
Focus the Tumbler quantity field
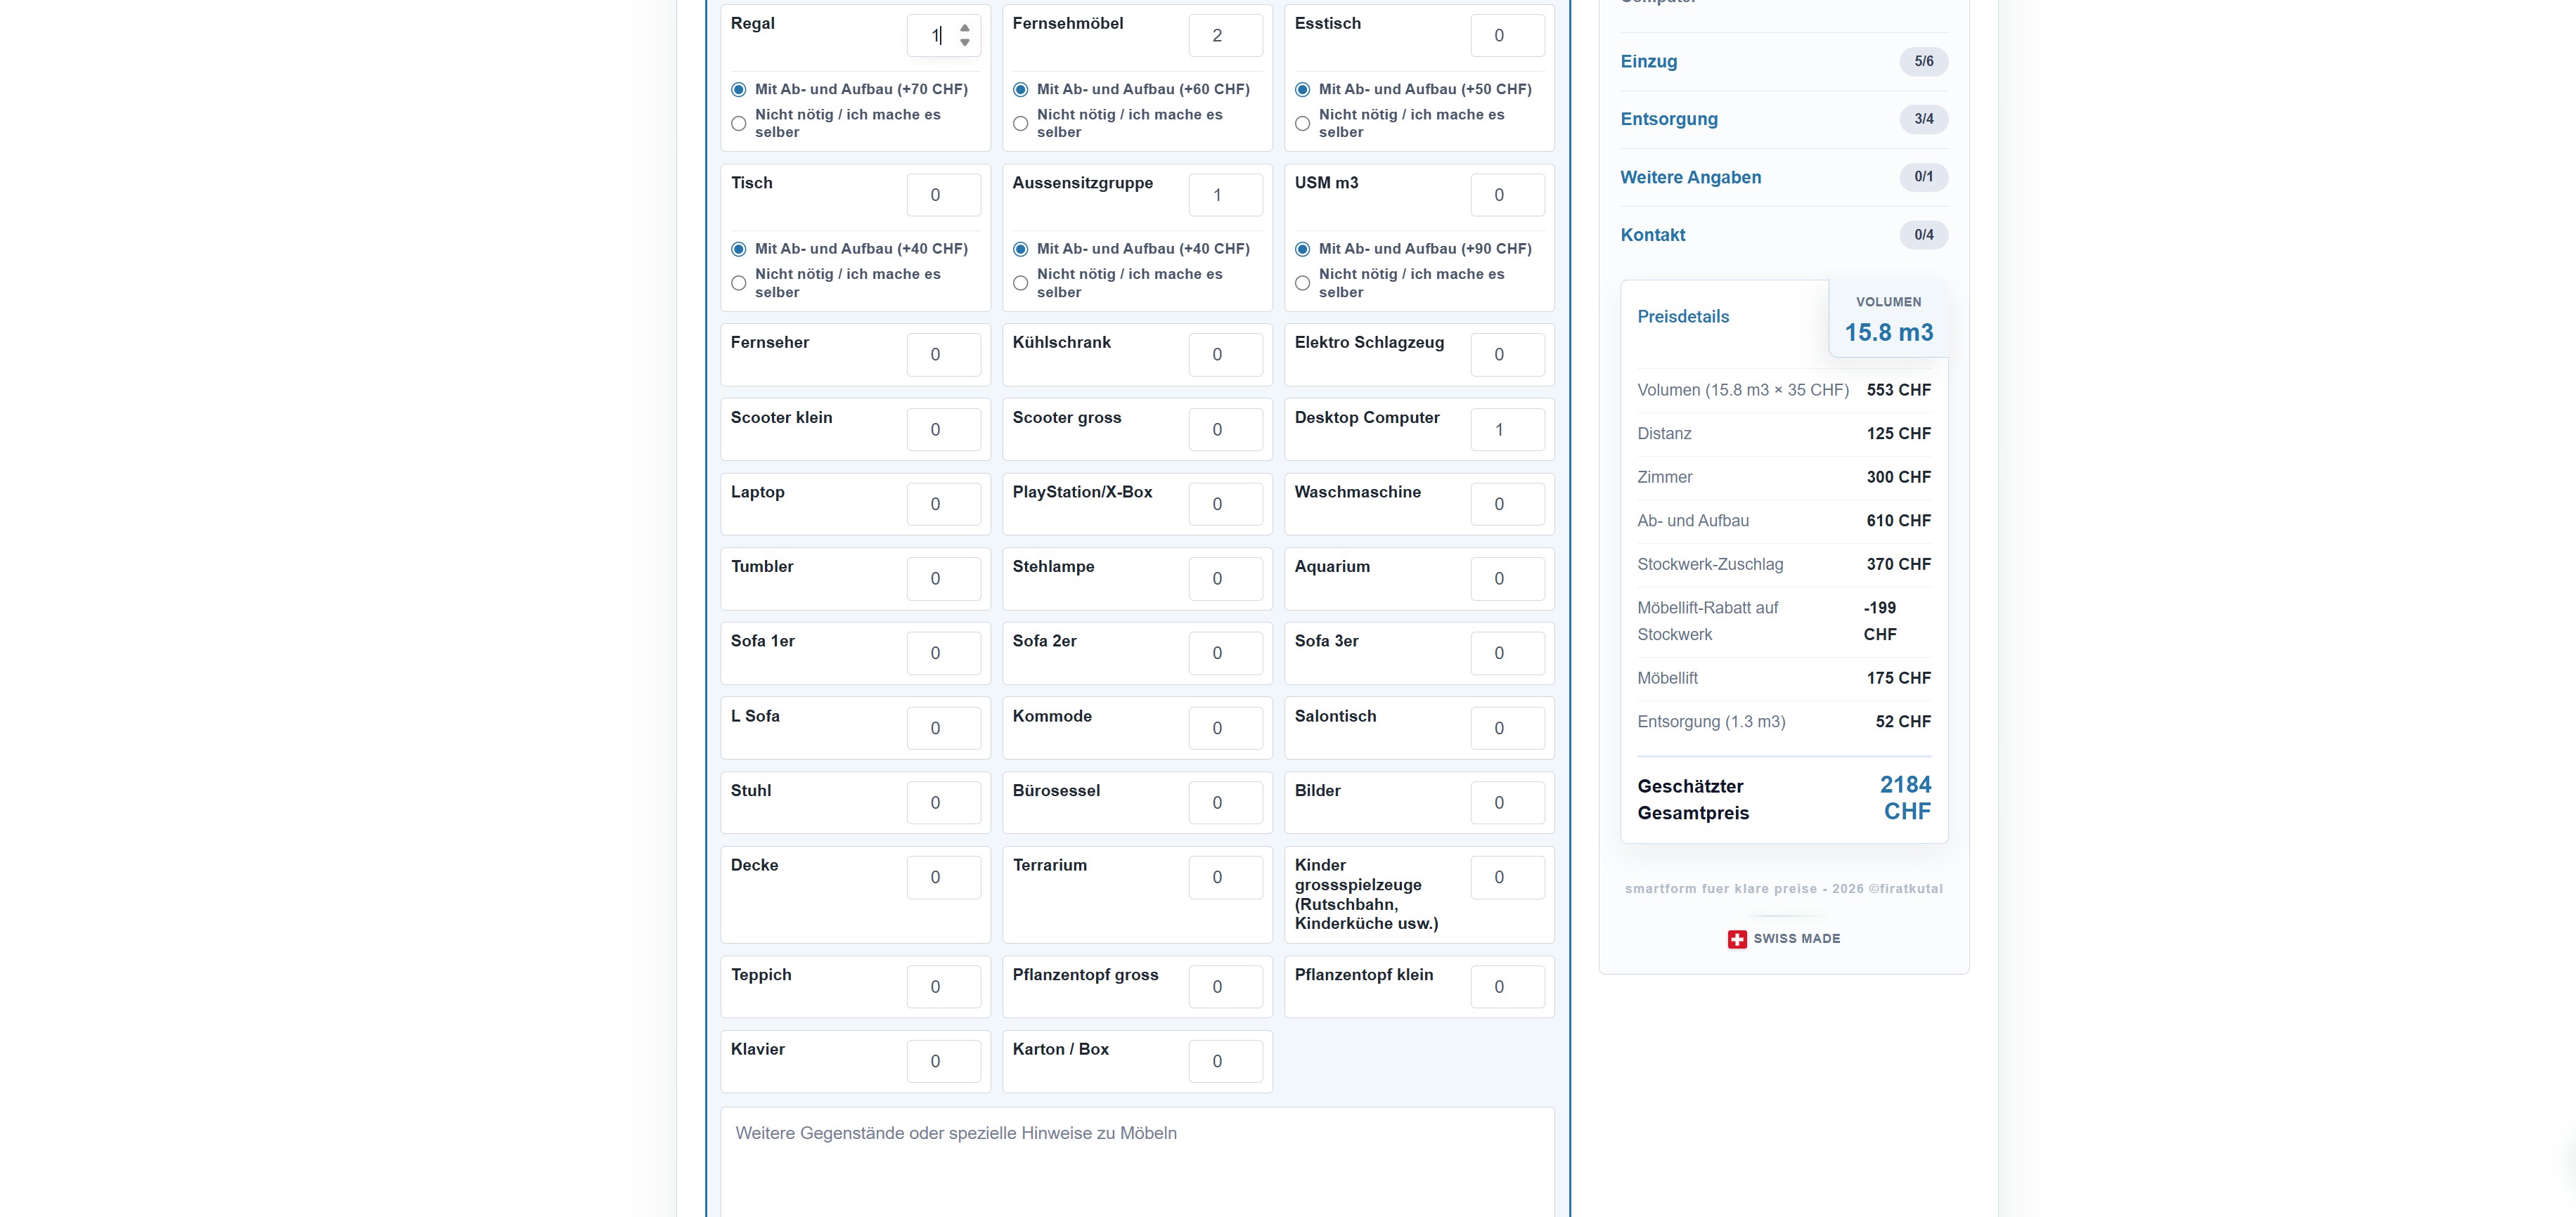click(x=943, y=578)
